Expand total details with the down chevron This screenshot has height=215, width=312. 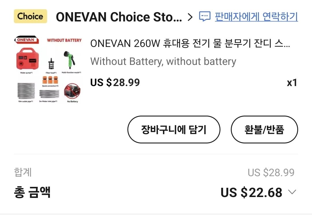coord(292,192)
